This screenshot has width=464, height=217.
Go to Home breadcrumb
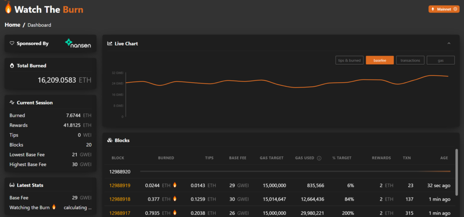pos(12,25)
